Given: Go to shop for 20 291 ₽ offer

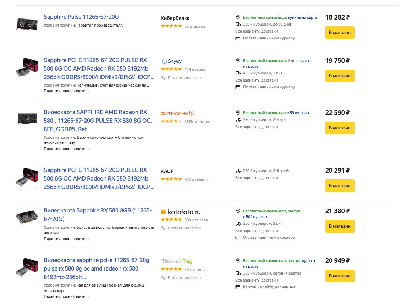Looking at the screenshot, I should [340, 185].
